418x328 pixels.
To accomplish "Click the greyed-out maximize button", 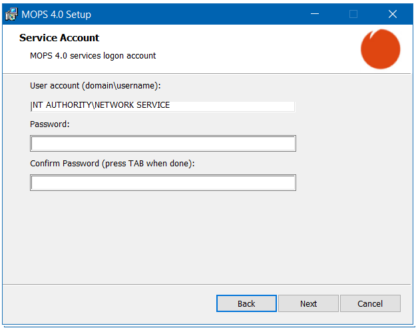I will tap(353, 14).
